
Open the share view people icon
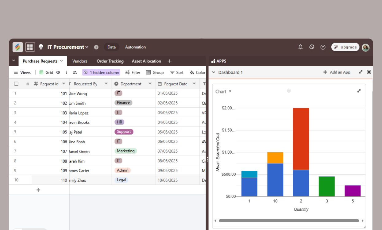(75, 72)
